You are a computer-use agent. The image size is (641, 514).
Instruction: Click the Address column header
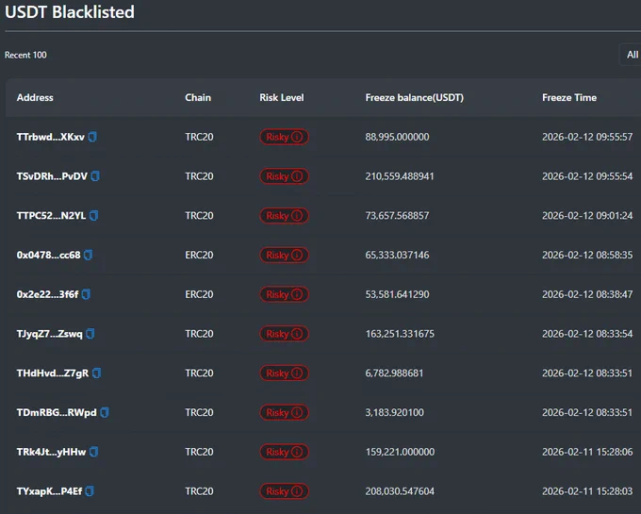point(35,97)
